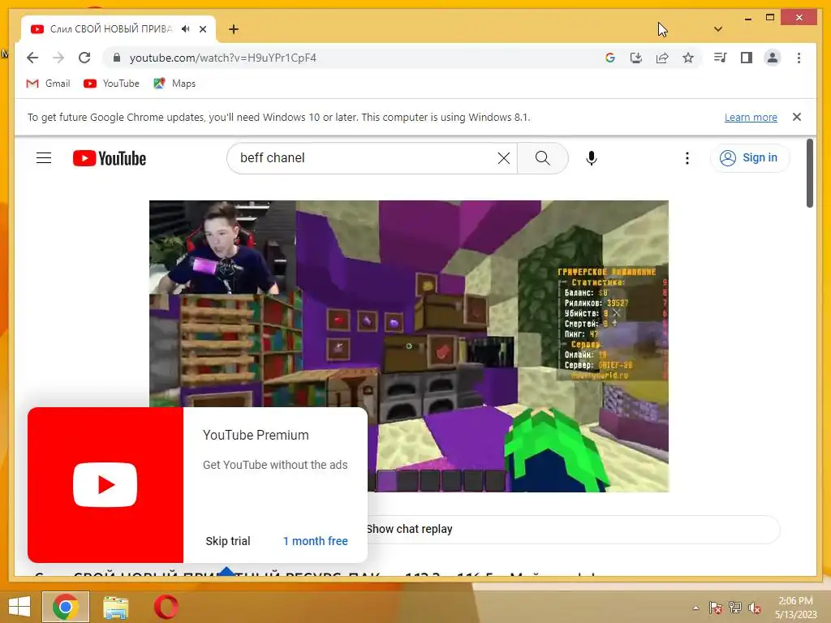The image size is (831, 623).
Task: Click the volume tray icon
Action: [755, 608]
